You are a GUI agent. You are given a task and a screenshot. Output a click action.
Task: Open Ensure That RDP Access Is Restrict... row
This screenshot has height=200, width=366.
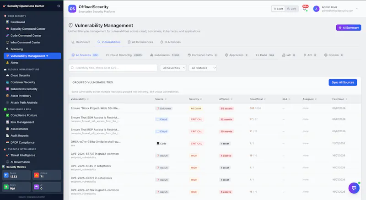[215, 131]
